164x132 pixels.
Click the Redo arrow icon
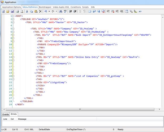coord(53,11)
